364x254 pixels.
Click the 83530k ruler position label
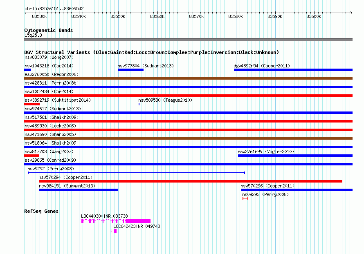tap(39, 16)
